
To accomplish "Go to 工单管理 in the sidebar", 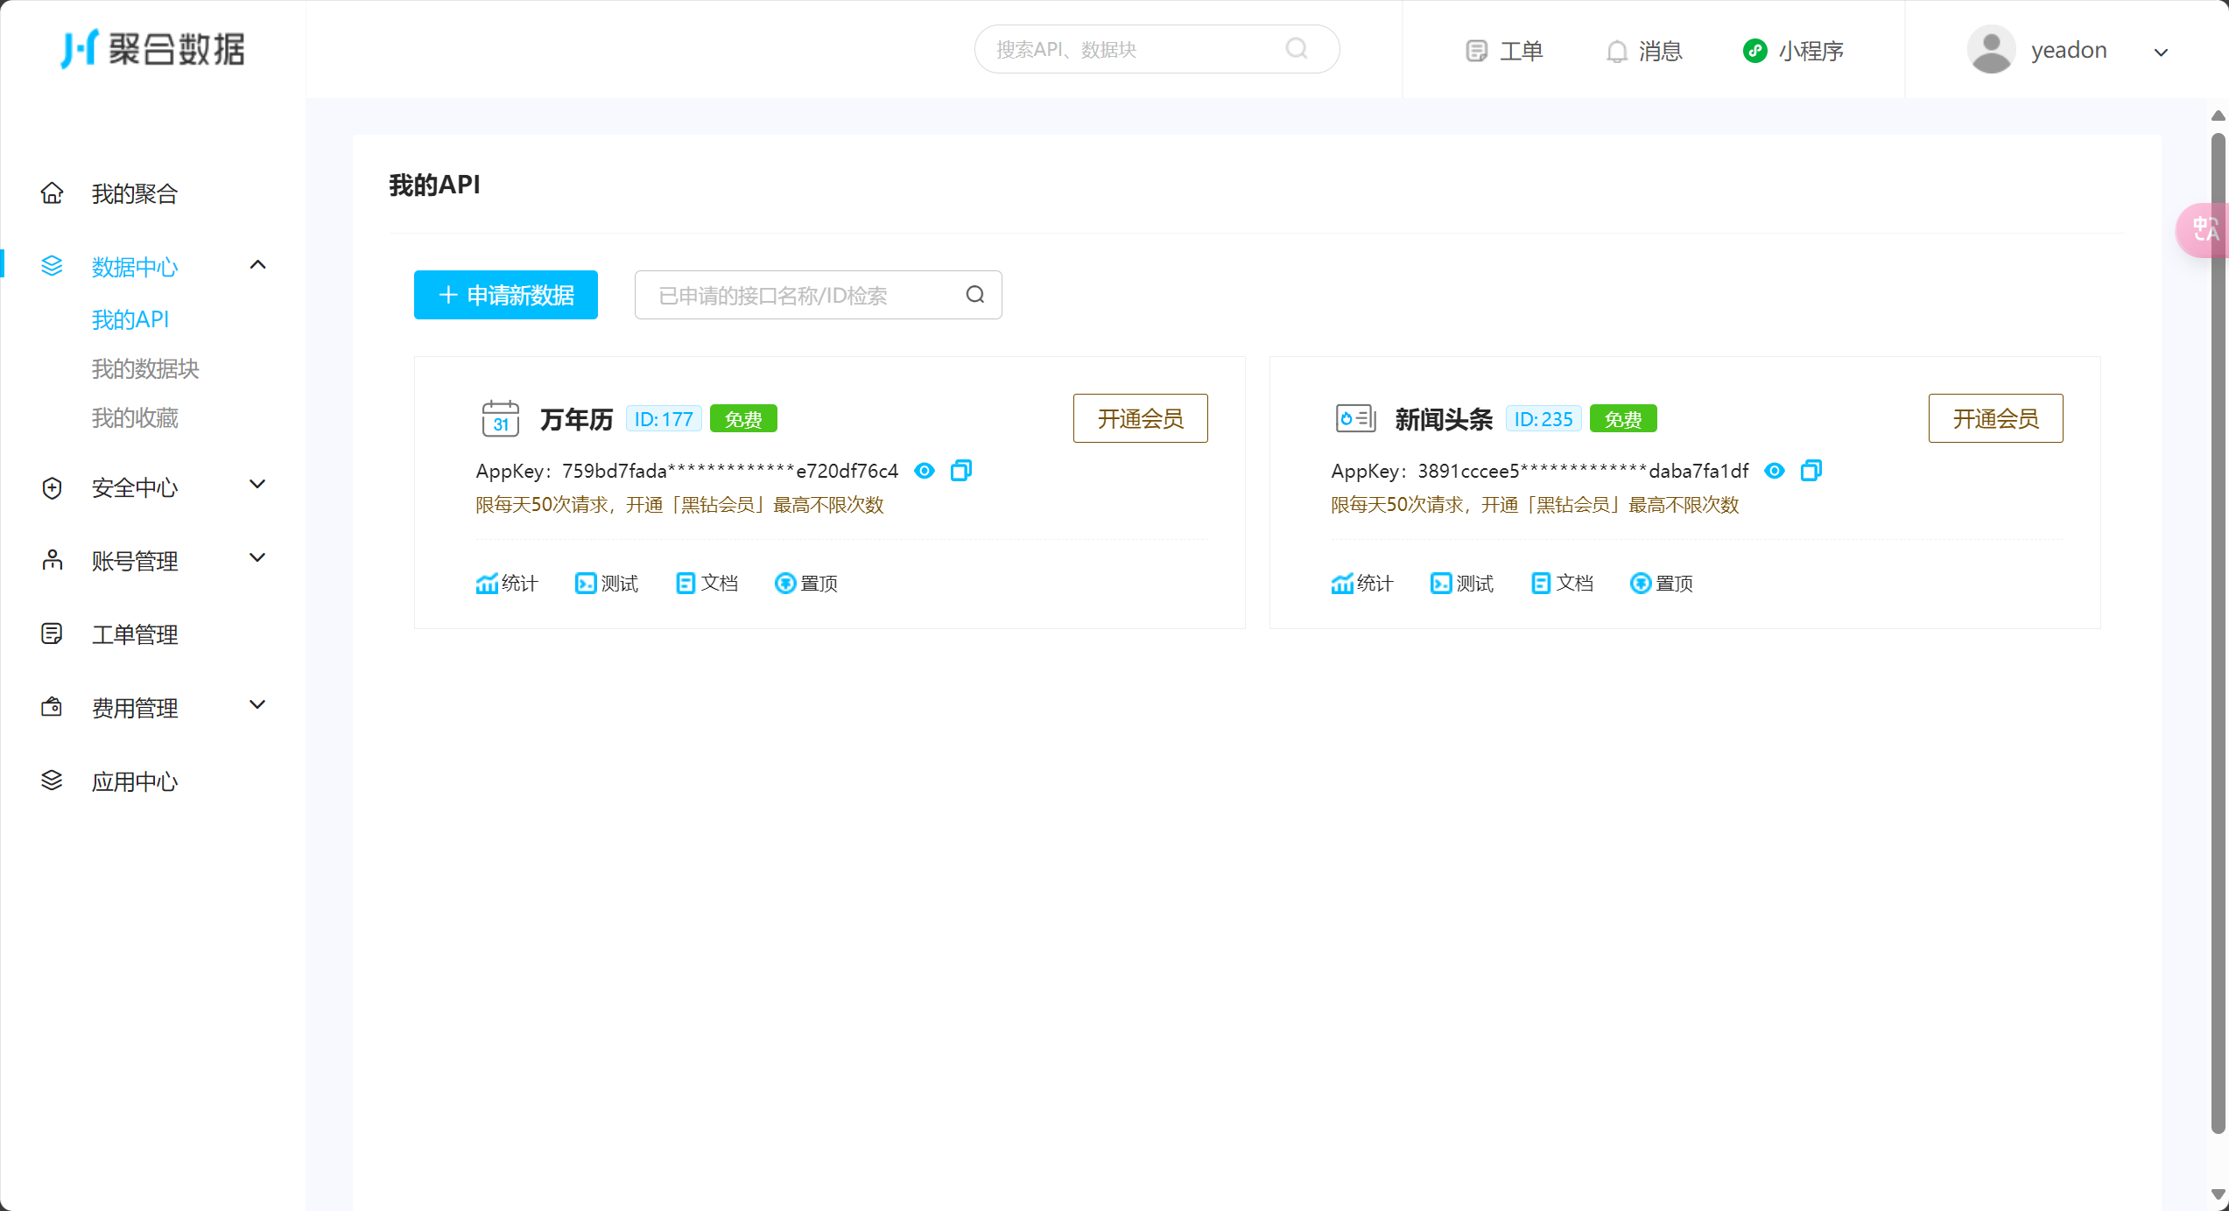I will [x=135, y=634].
